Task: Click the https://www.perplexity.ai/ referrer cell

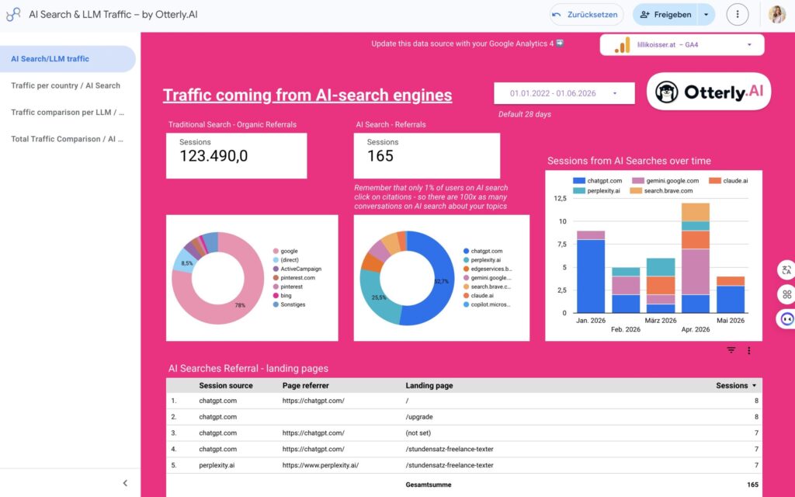Action: coord(321,465)
